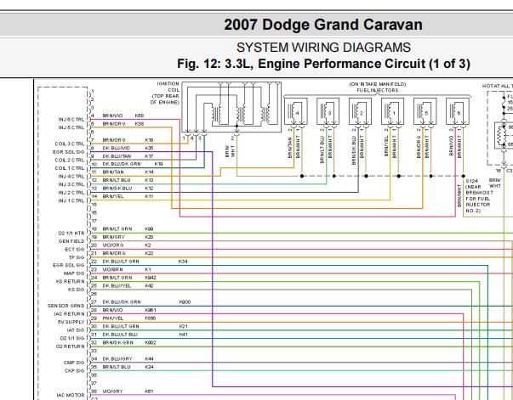Select the 'SYSTEM WIRING DIAGRAMS' heading
This screenshot has height=400, width=513.
click(x=323, y=48)
